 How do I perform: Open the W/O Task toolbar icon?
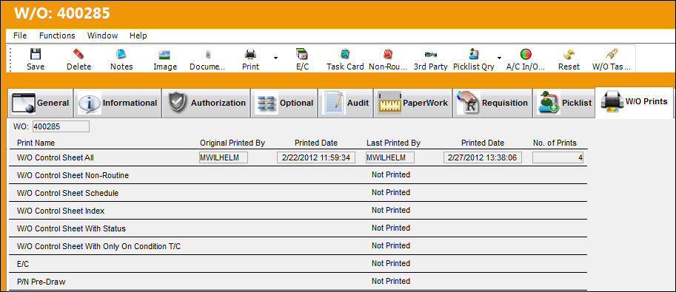[612, 54]
